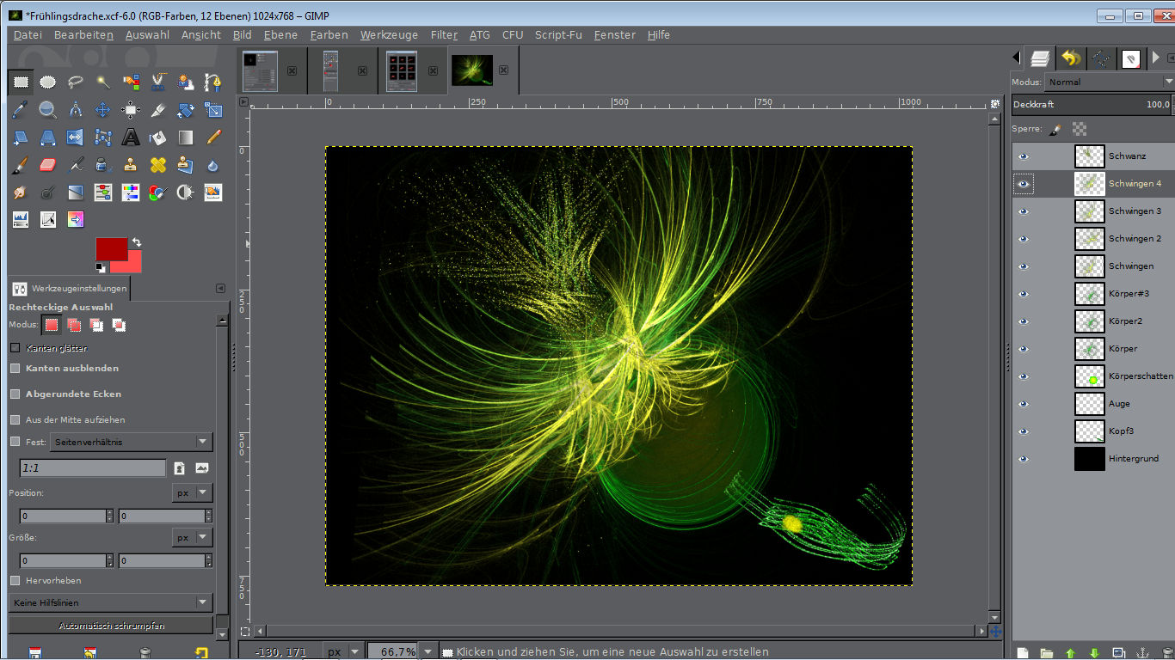Image resolution: width=1175 pixels, height=660 pixels.
Task: Select the Zoom magnifier tool
Action: pyautogui.click(x=48, y=110)
